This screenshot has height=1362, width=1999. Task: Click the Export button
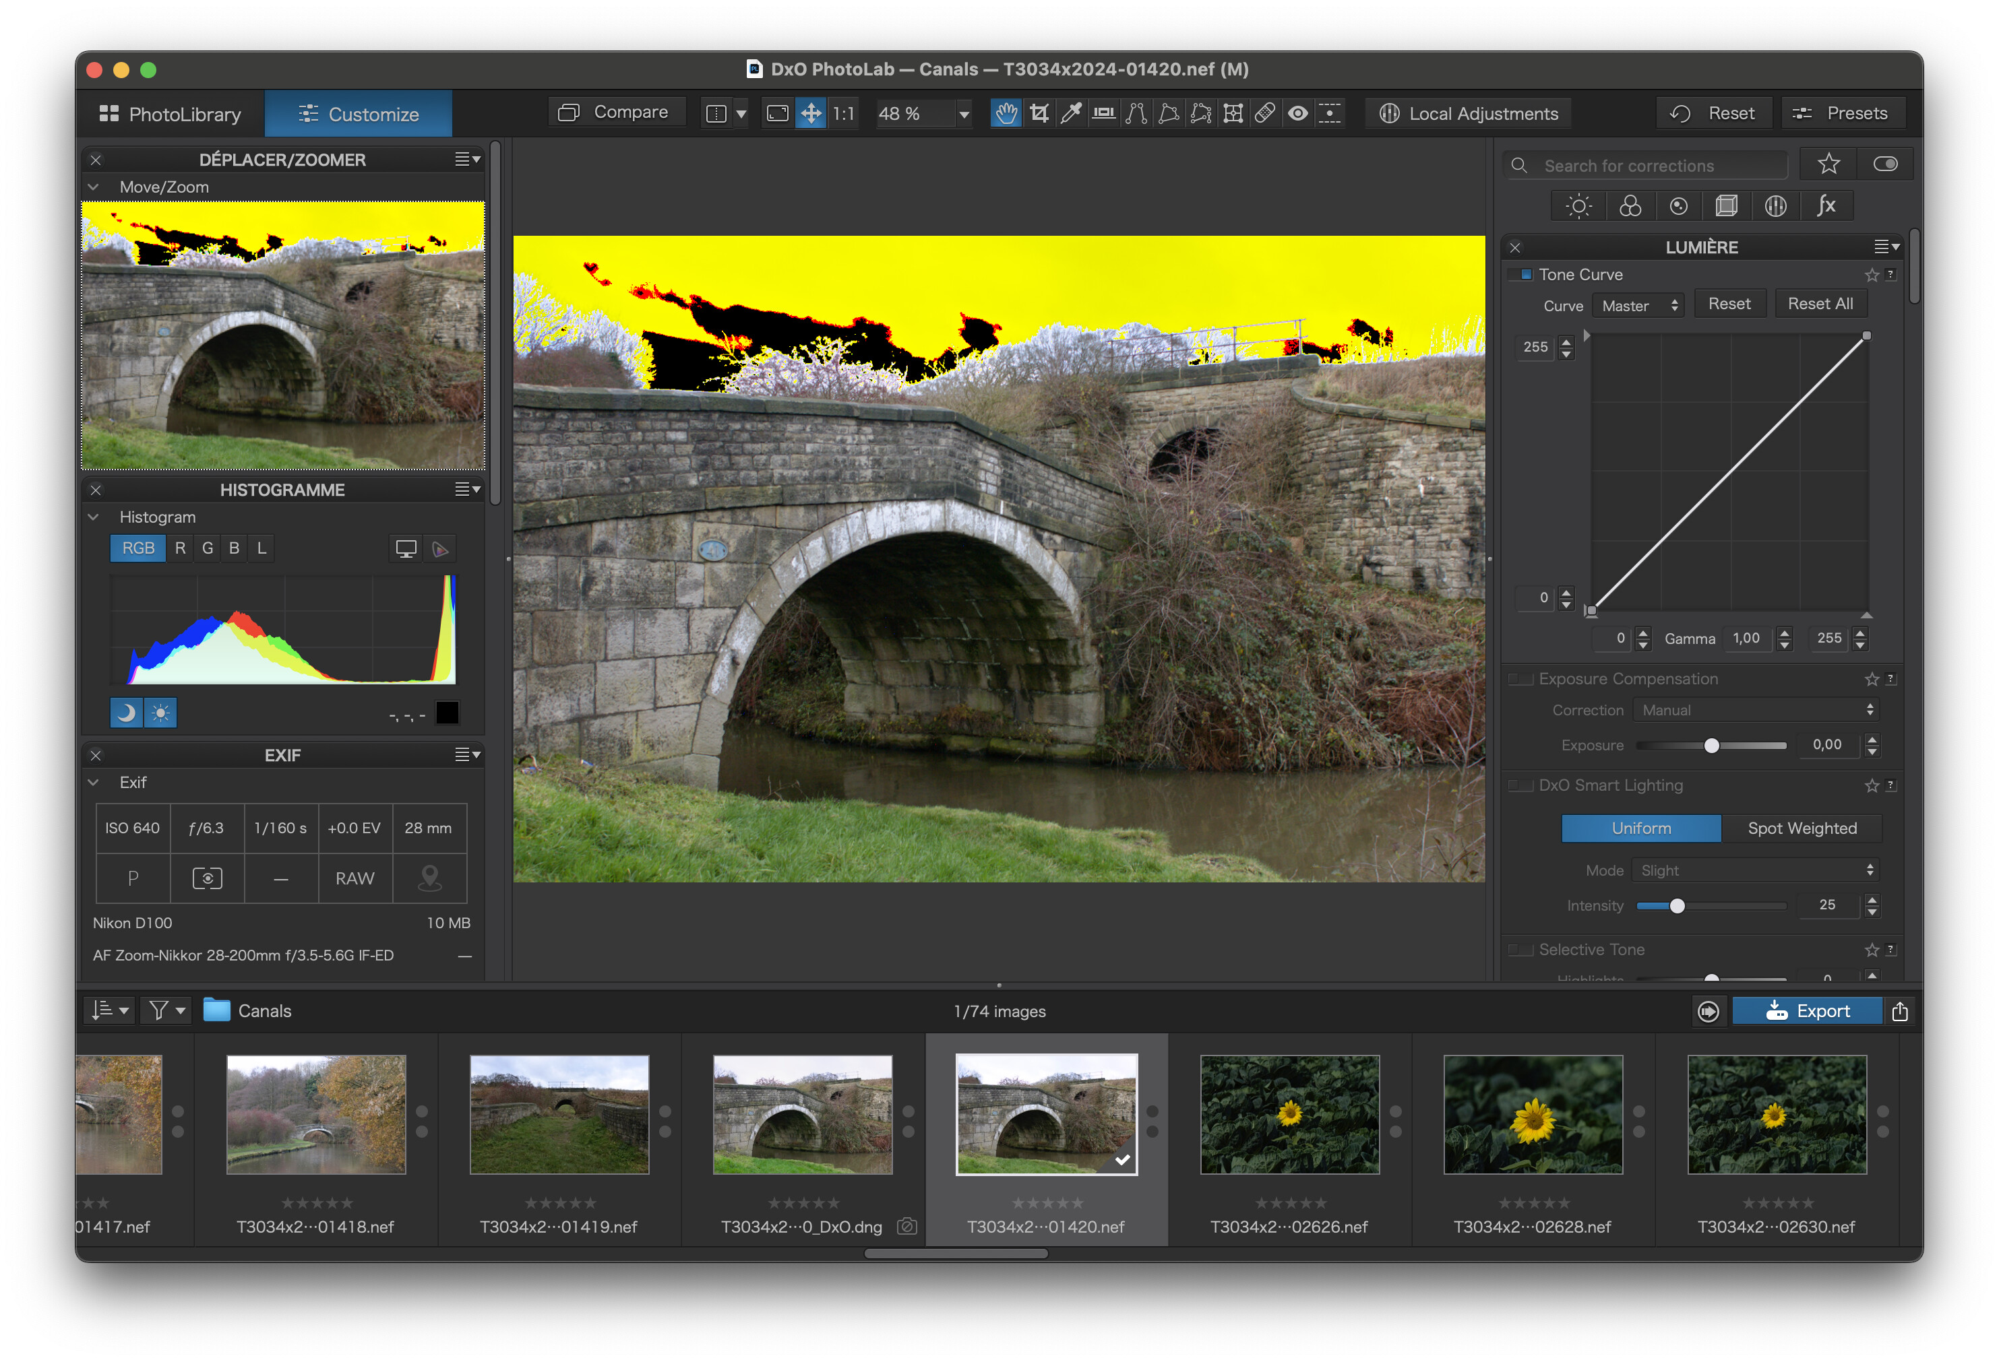(x=1806, y=1011)
